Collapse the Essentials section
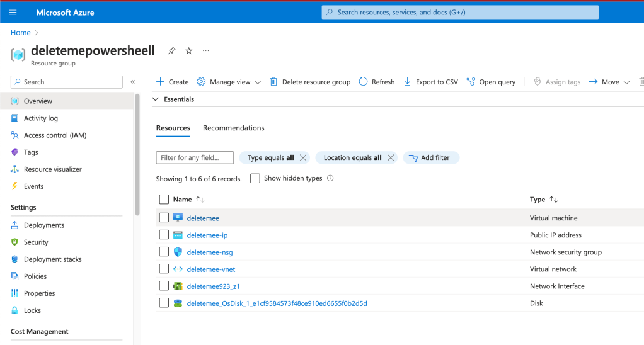Screen dimensions: 644x345 156,99
